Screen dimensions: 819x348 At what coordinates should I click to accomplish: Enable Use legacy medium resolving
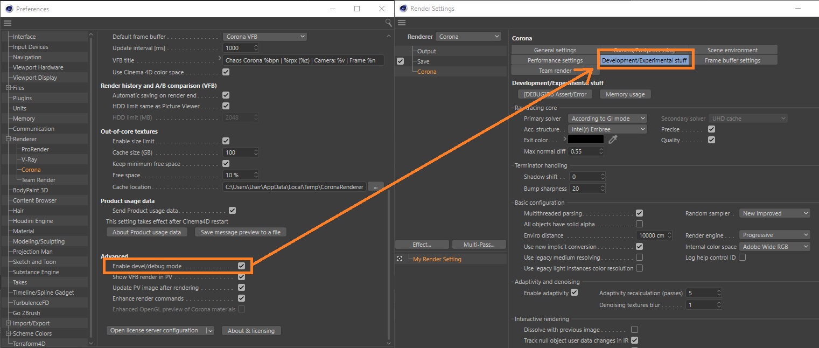[x=639, y=257]
